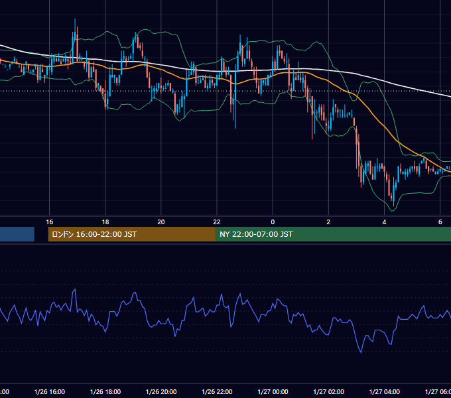Click the ロンドン 16:00-22:00 JST session bar

pos(132,234)
